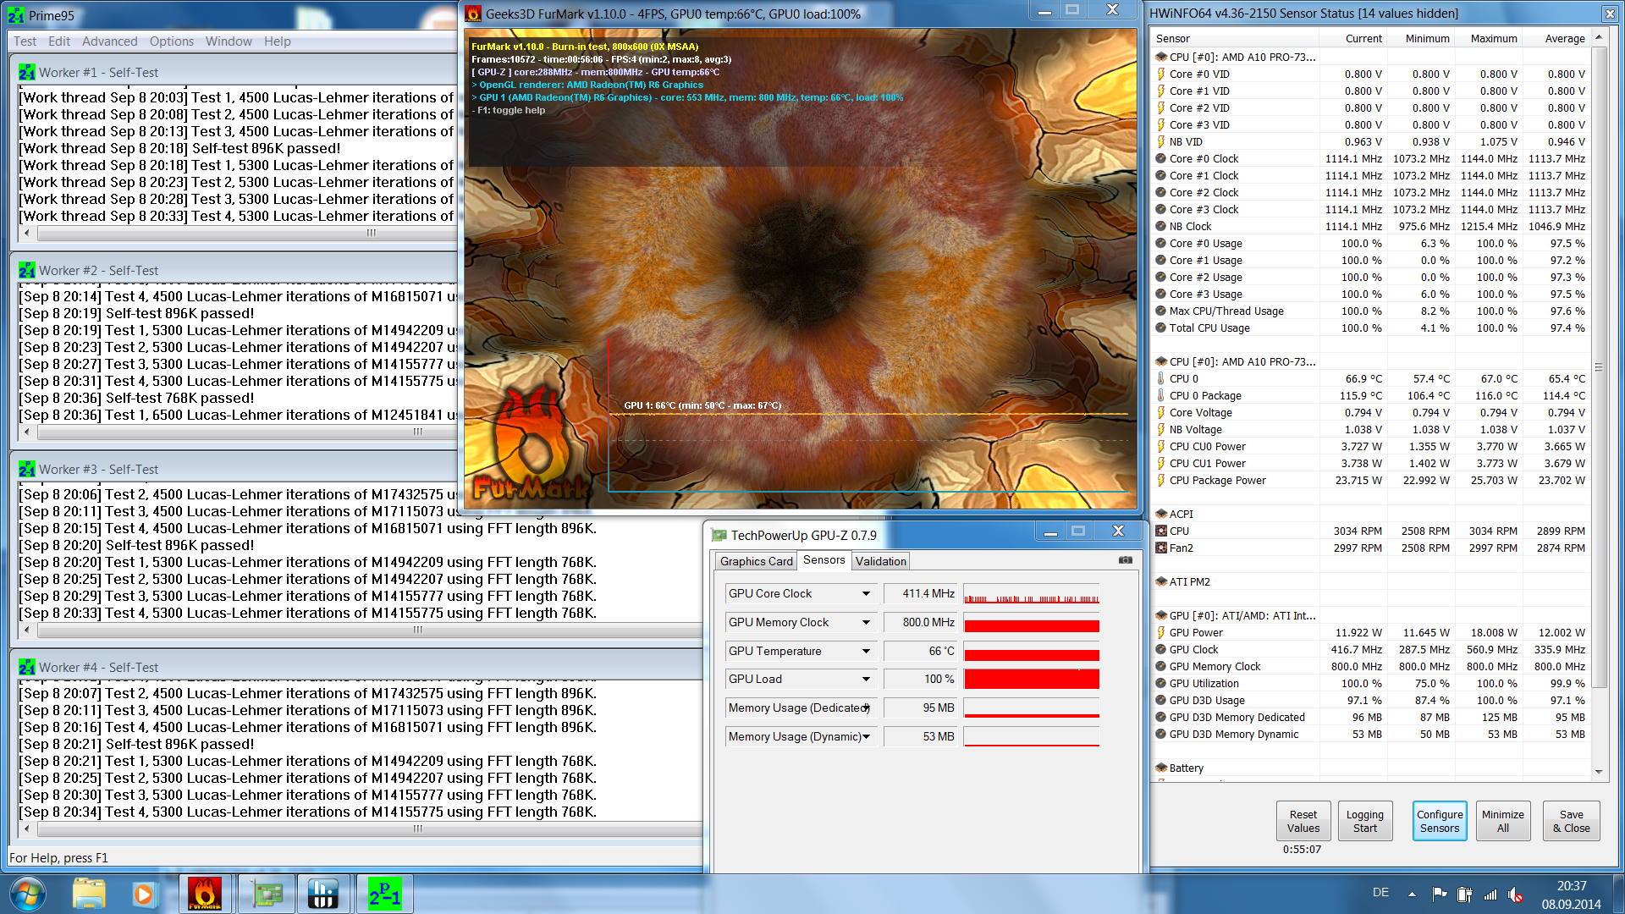Click the HWiNFO vertical scrollbar down arrow

point(1599,772)
